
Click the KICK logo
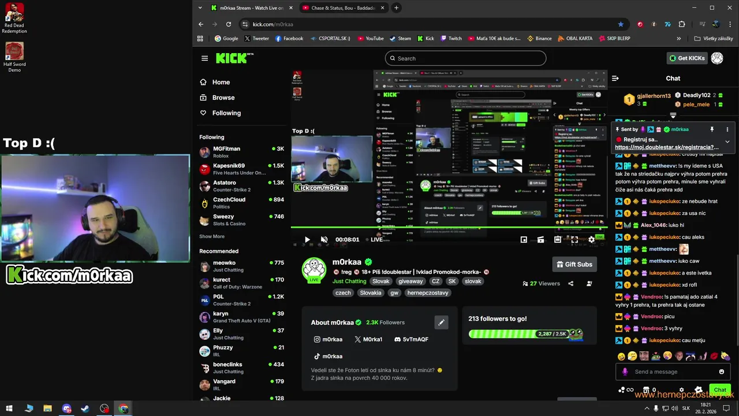(x=234, y=58)
